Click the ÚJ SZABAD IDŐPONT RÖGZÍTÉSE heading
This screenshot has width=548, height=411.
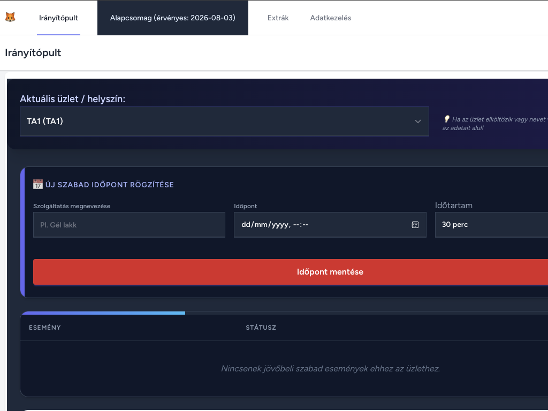point(109,185)
